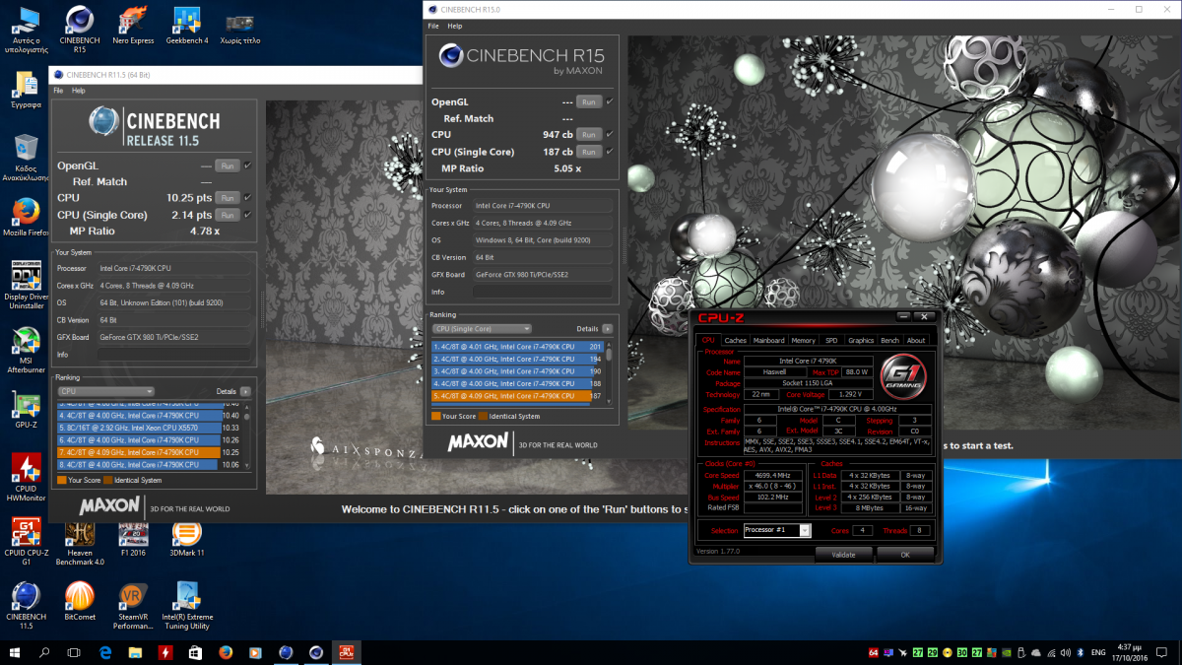Open SteamVR Performance Test desktop icon
The image size is (1182, 665).
(133, 605)
